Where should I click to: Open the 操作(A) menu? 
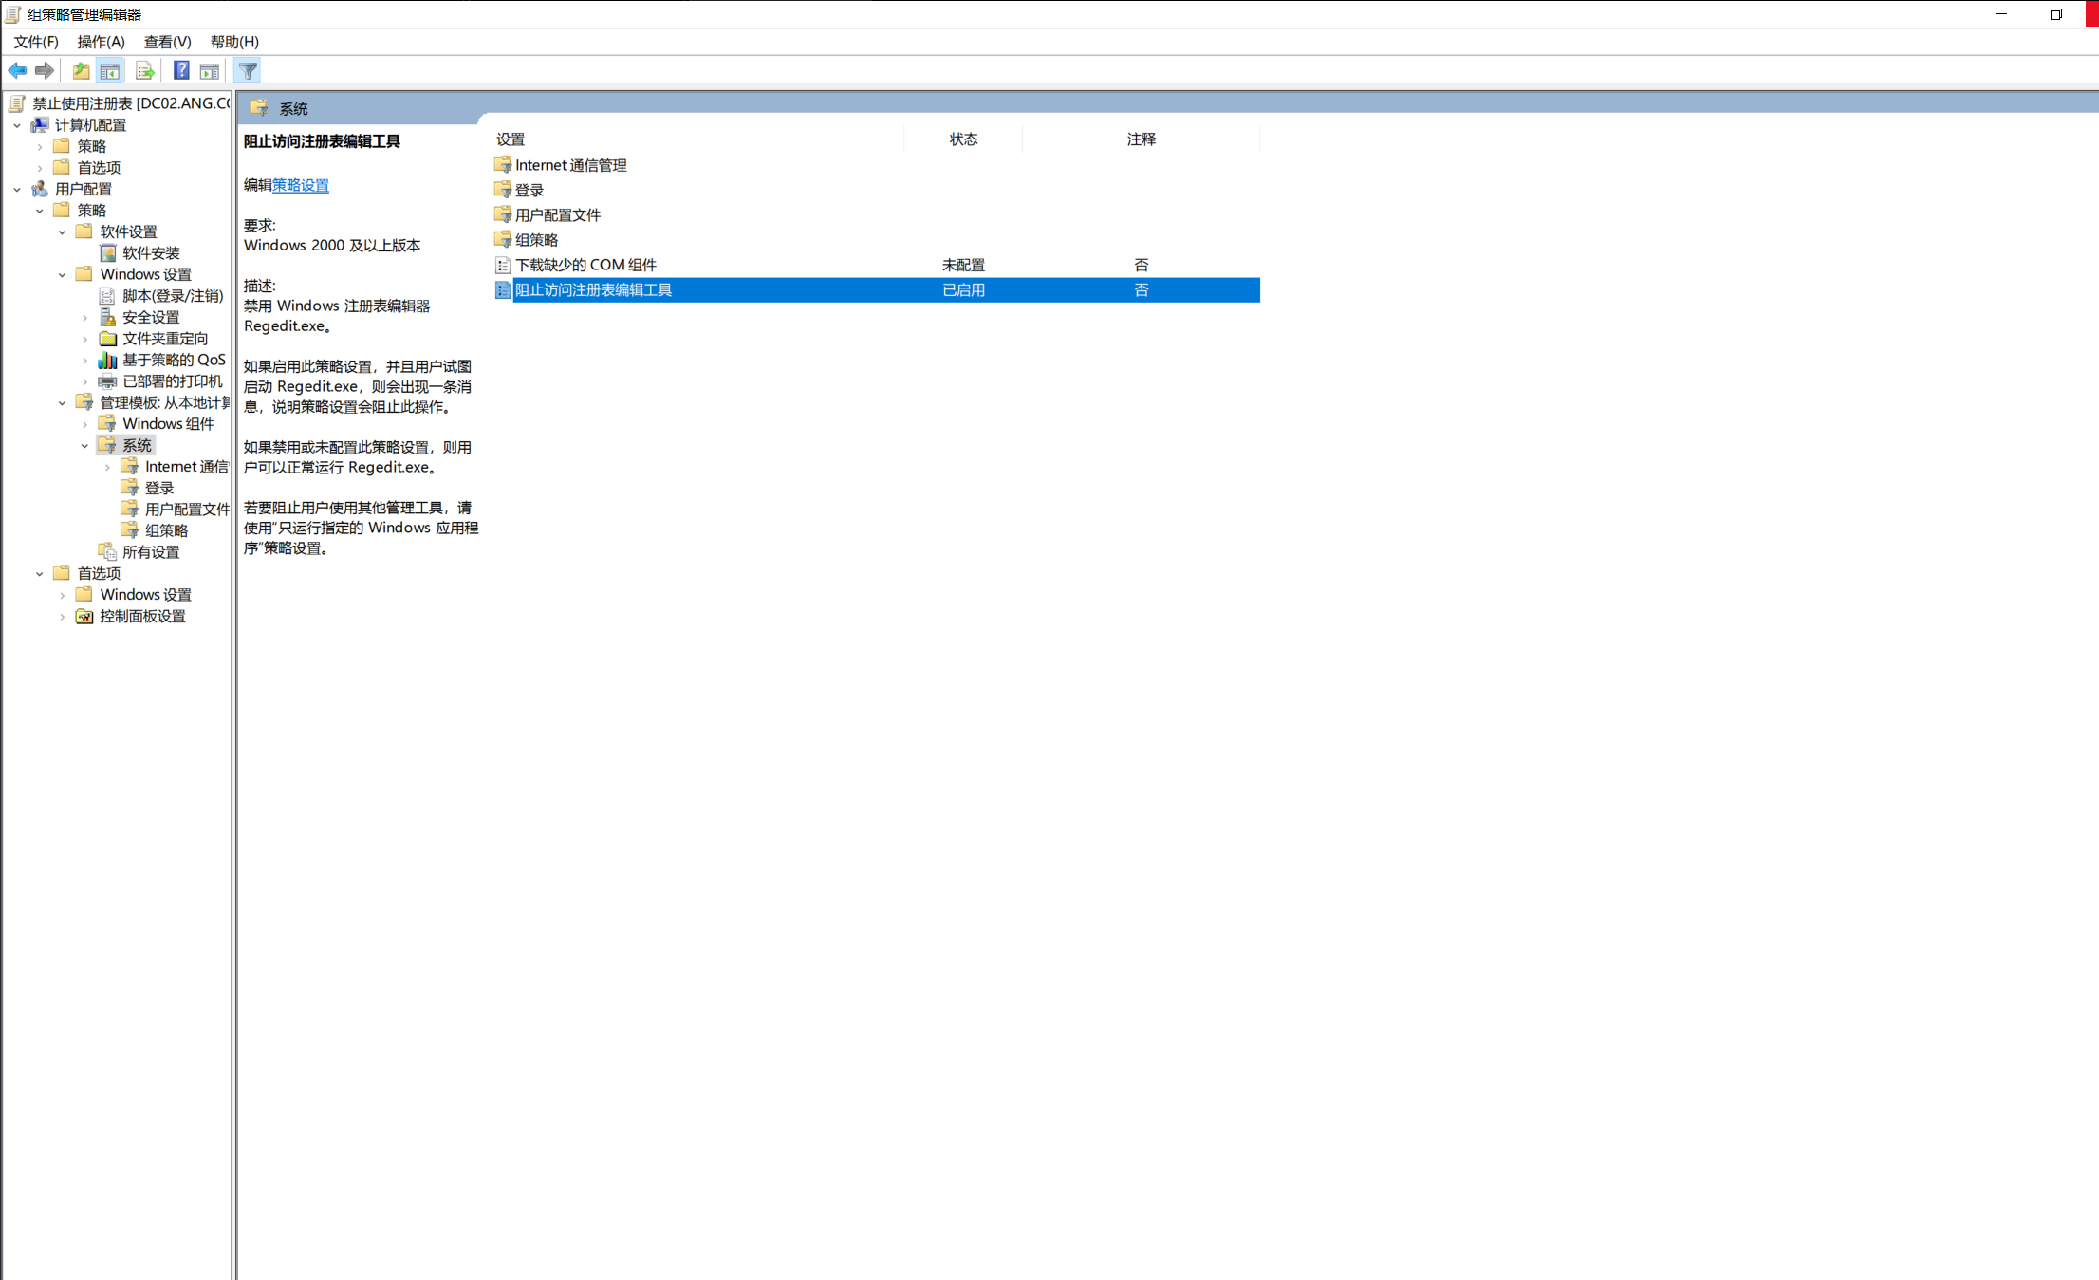pyautogui.click(x=101, y=42)
